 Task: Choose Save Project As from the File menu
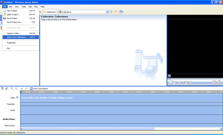point(21,22)
